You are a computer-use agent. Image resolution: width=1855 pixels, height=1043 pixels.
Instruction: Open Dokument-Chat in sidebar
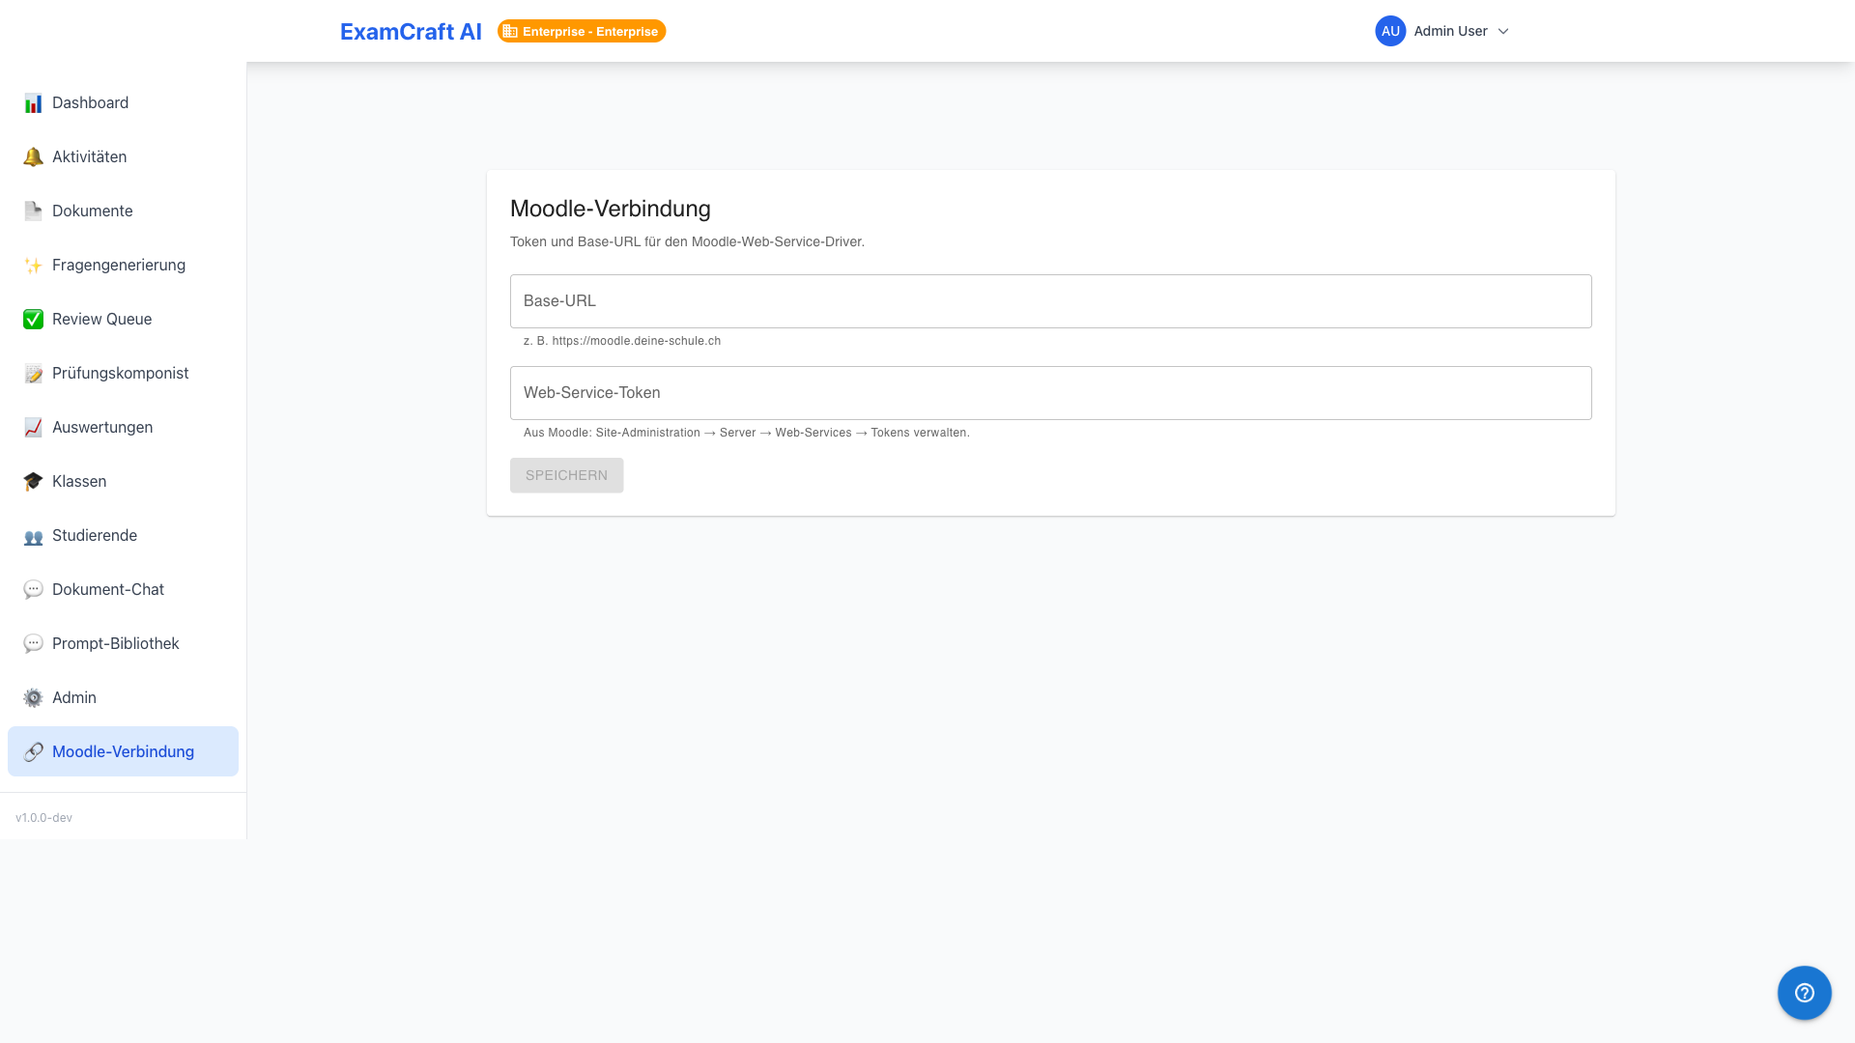[x=123, y=589]
